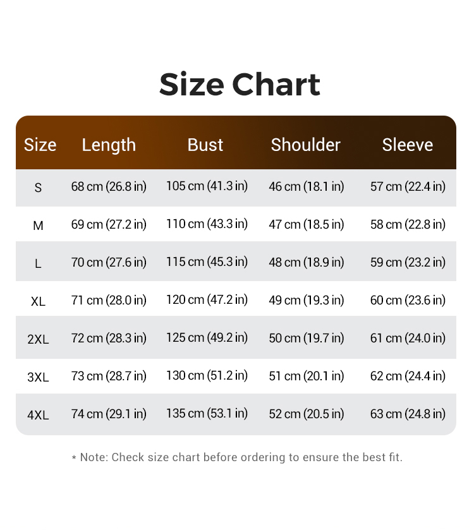
Task: Select the M size row label
Action: pyautogui.click(x=38, y=226)
